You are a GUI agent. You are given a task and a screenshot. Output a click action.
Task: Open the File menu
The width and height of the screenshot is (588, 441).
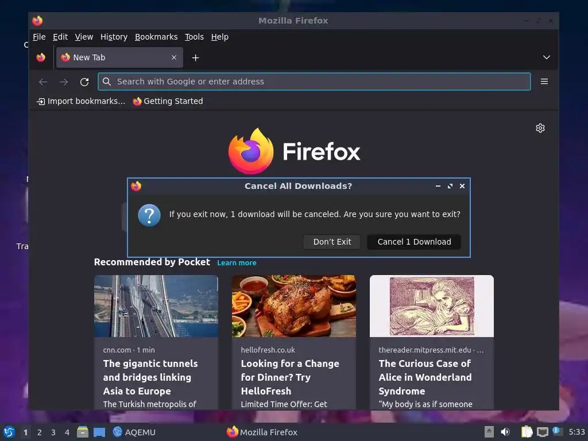click(39, 37)
